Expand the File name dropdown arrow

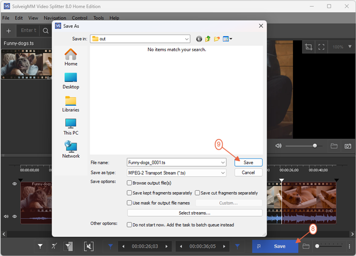[x=223, y=163]
